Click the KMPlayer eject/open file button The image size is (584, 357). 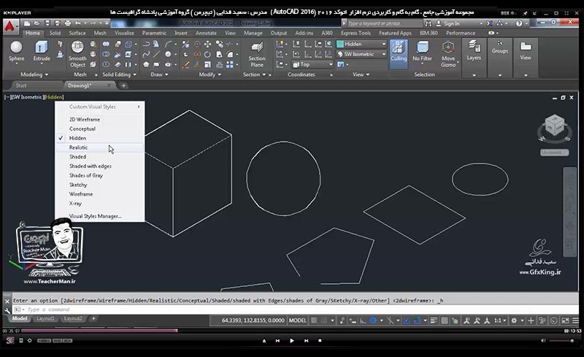click(x=264, y=341)
